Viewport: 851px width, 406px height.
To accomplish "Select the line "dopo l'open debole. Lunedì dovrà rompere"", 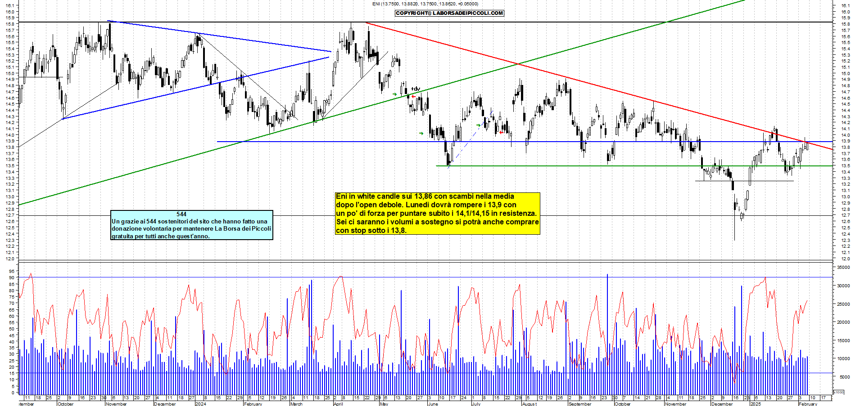I will (x=426, y=205).
